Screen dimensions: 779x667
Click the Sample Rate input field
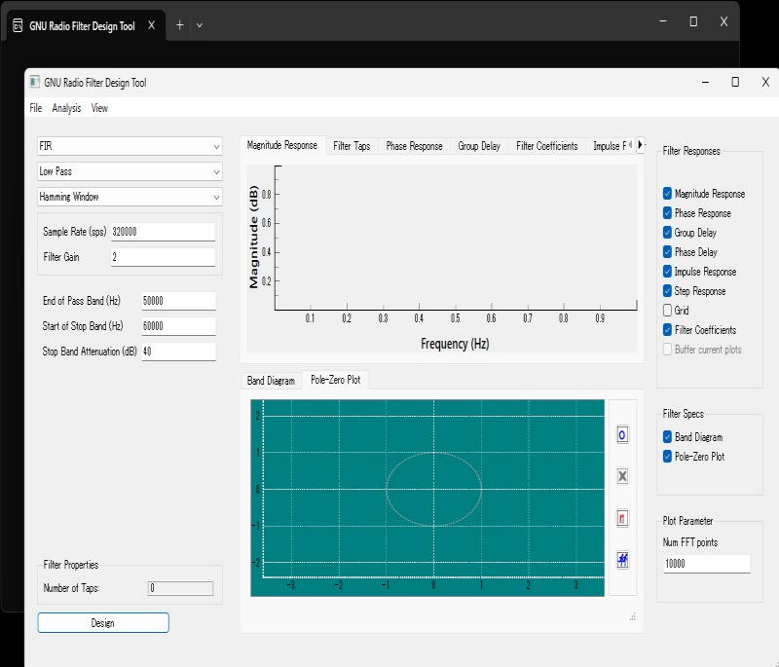[163, 232]
